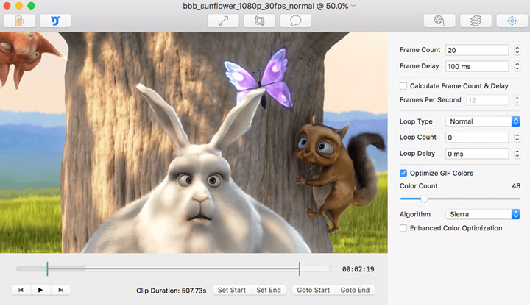This screenshot has height=306, width=530.
Task: Click the Set End button
Action: point(269,290)
